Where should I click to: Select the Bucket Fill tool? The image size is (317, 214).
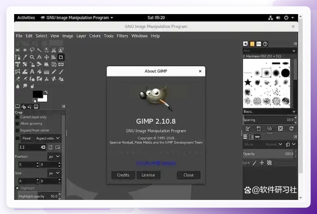39,72
